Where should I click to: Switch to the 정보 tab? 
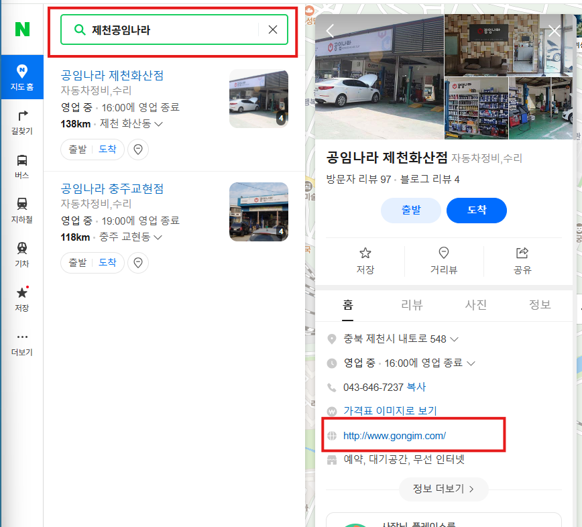(540, 305)
